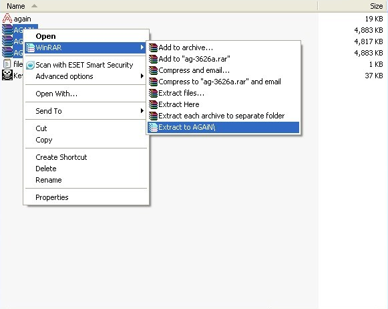The height and width of the screenshot is (309, 388).
Task: Click the 19 KB size value
Action: point(374,19)
